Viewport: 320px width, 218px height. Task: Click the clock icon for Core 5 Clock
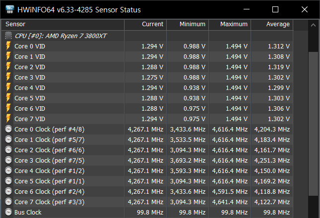pyautogui.click(x=8, y=181)
